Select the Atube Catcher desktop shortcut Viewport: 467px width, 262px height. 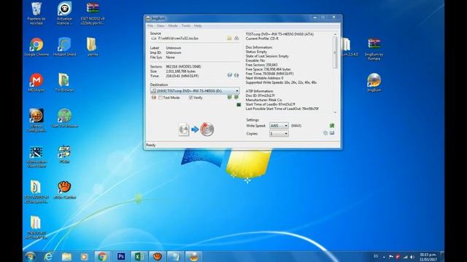(64, 189)
